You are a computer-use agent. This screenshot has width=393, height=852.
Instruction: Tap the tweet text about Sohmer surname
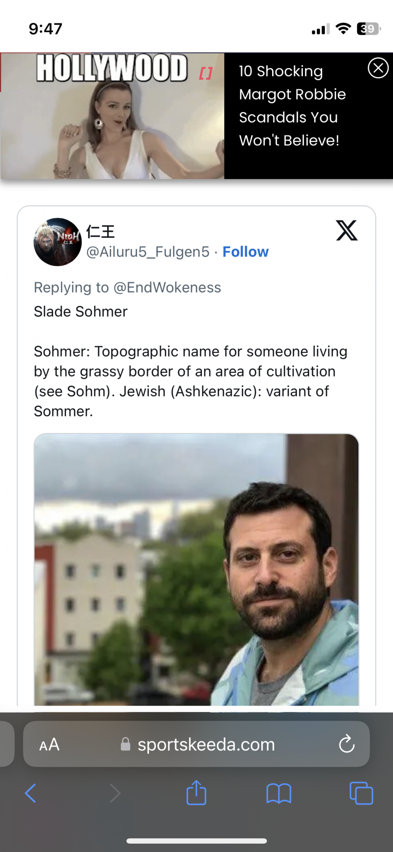(x=190, y=381)
